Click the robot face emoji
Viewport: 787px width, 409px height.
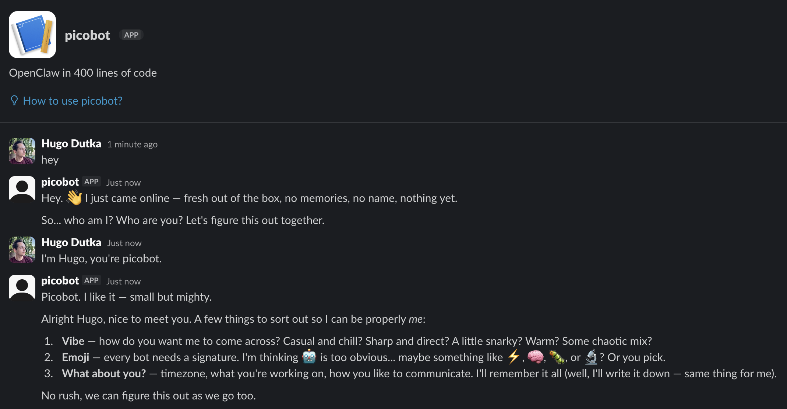pos(309,357)
